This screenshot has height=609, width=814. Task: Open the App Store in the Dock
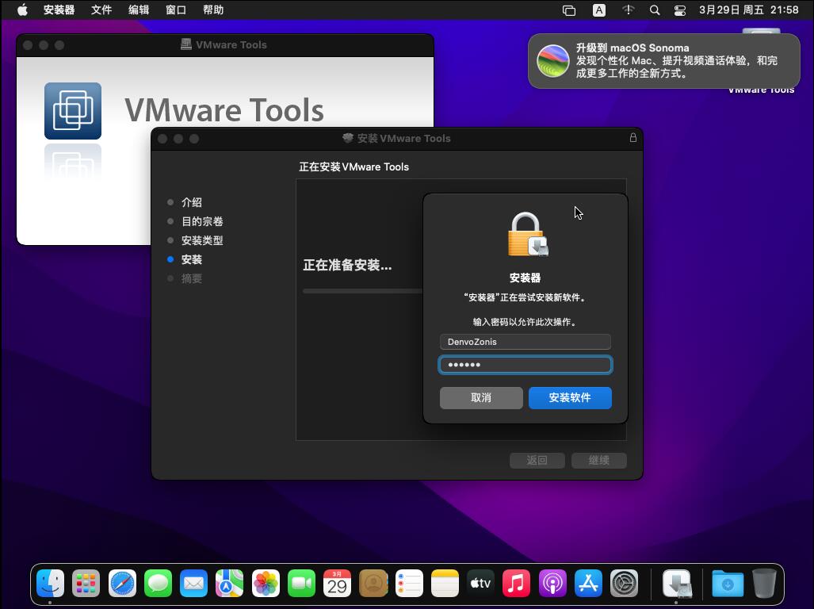588,584
